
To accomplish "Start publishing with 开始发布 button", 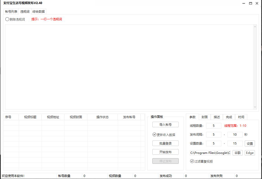I will (x=165, y=152).
